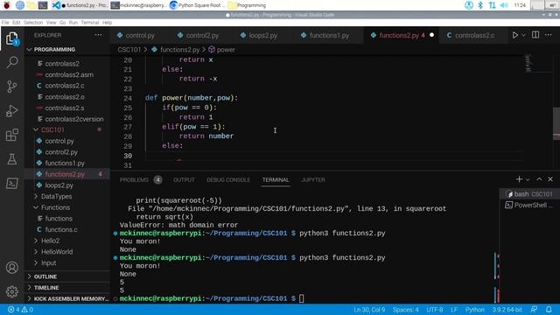Image resolution: width=560 pixels, height=315 pixels.
Task: Open the Extensions view
Action: (x=11, y=135)
